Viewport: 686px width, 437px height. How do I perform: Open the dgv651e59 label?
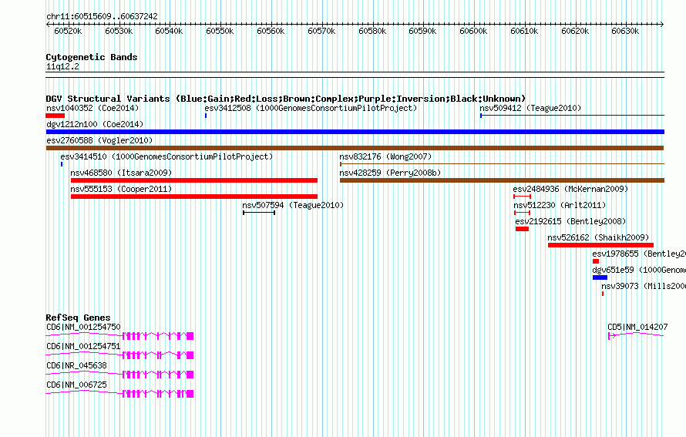click(639, 270)
